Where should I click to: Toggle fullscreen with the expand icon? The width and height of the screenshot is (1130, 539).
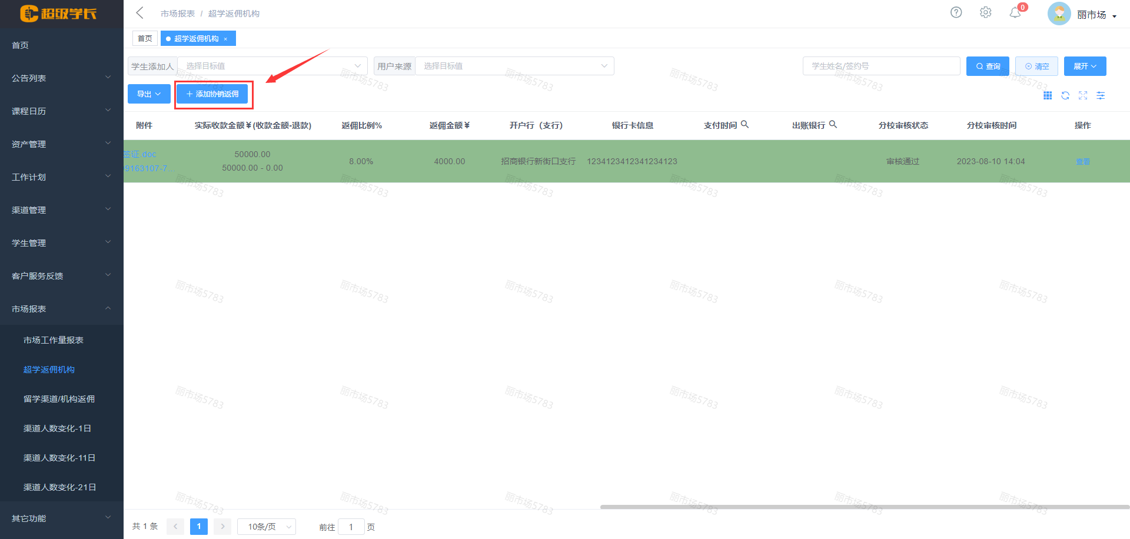click(x=1083, y=95)
